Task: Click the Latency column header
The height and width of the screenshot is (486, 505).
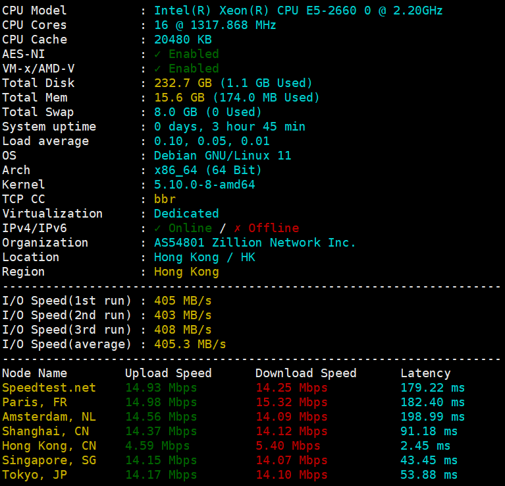Action: (x=425, y=373)
